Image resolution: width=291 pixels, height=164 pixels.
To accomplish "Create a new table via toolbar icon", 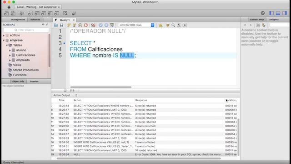I will tap(37, 13).
